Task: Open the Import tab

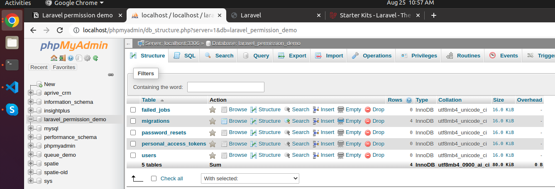Action: click(x=329, y=55)
